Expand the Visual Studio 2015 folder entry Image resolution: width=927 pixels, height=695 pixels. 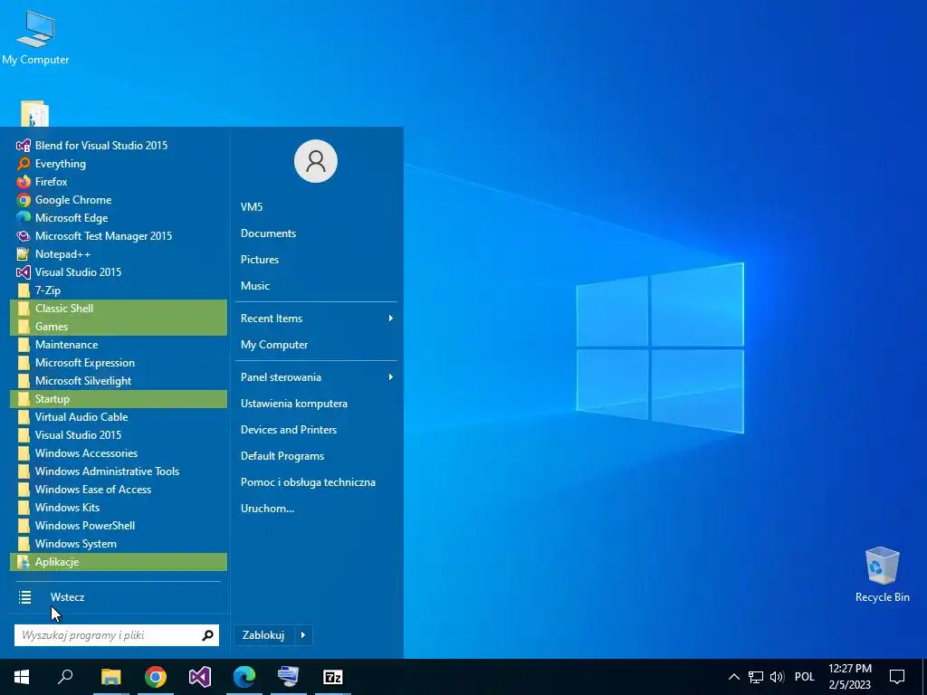[119, 435]
